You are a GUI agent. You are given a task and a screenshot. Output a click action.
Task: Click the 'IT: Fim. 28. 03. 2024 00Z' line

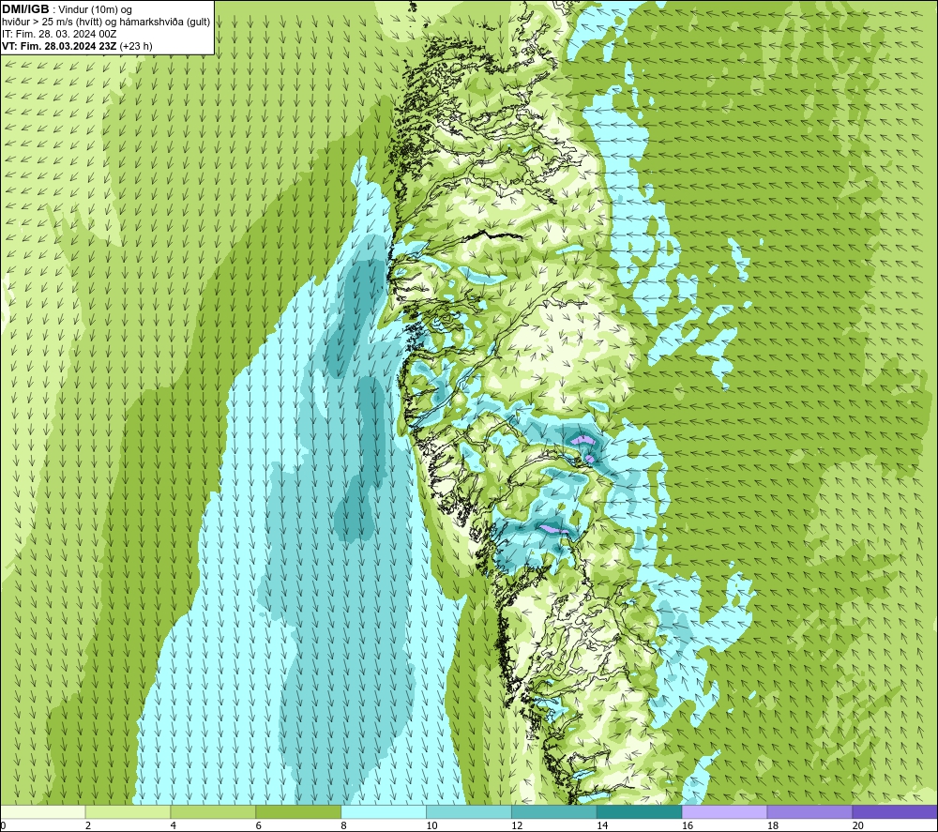(59, 34)
